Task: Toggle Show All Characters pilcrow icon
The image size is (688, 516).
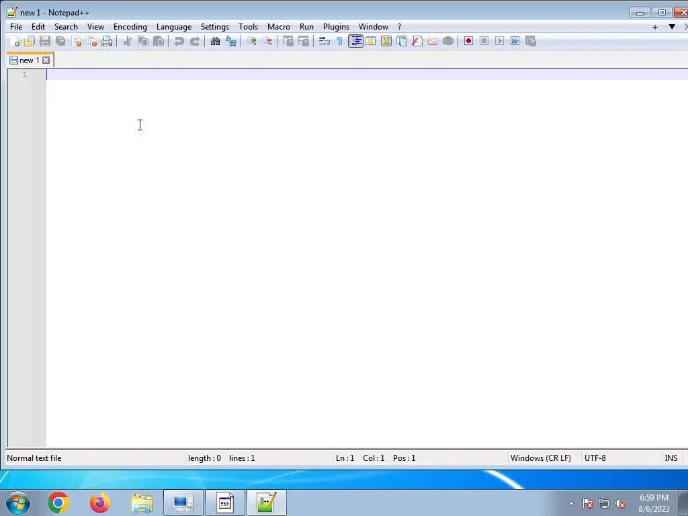Action: 339,41
